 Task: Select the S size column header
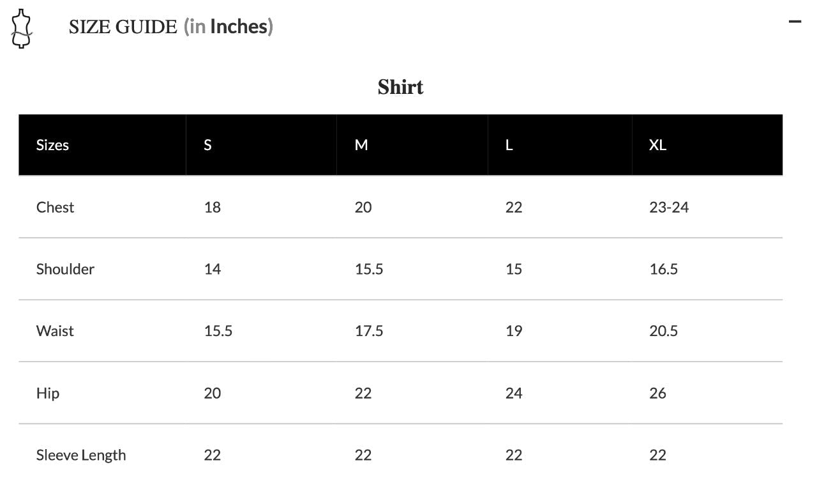207,145
